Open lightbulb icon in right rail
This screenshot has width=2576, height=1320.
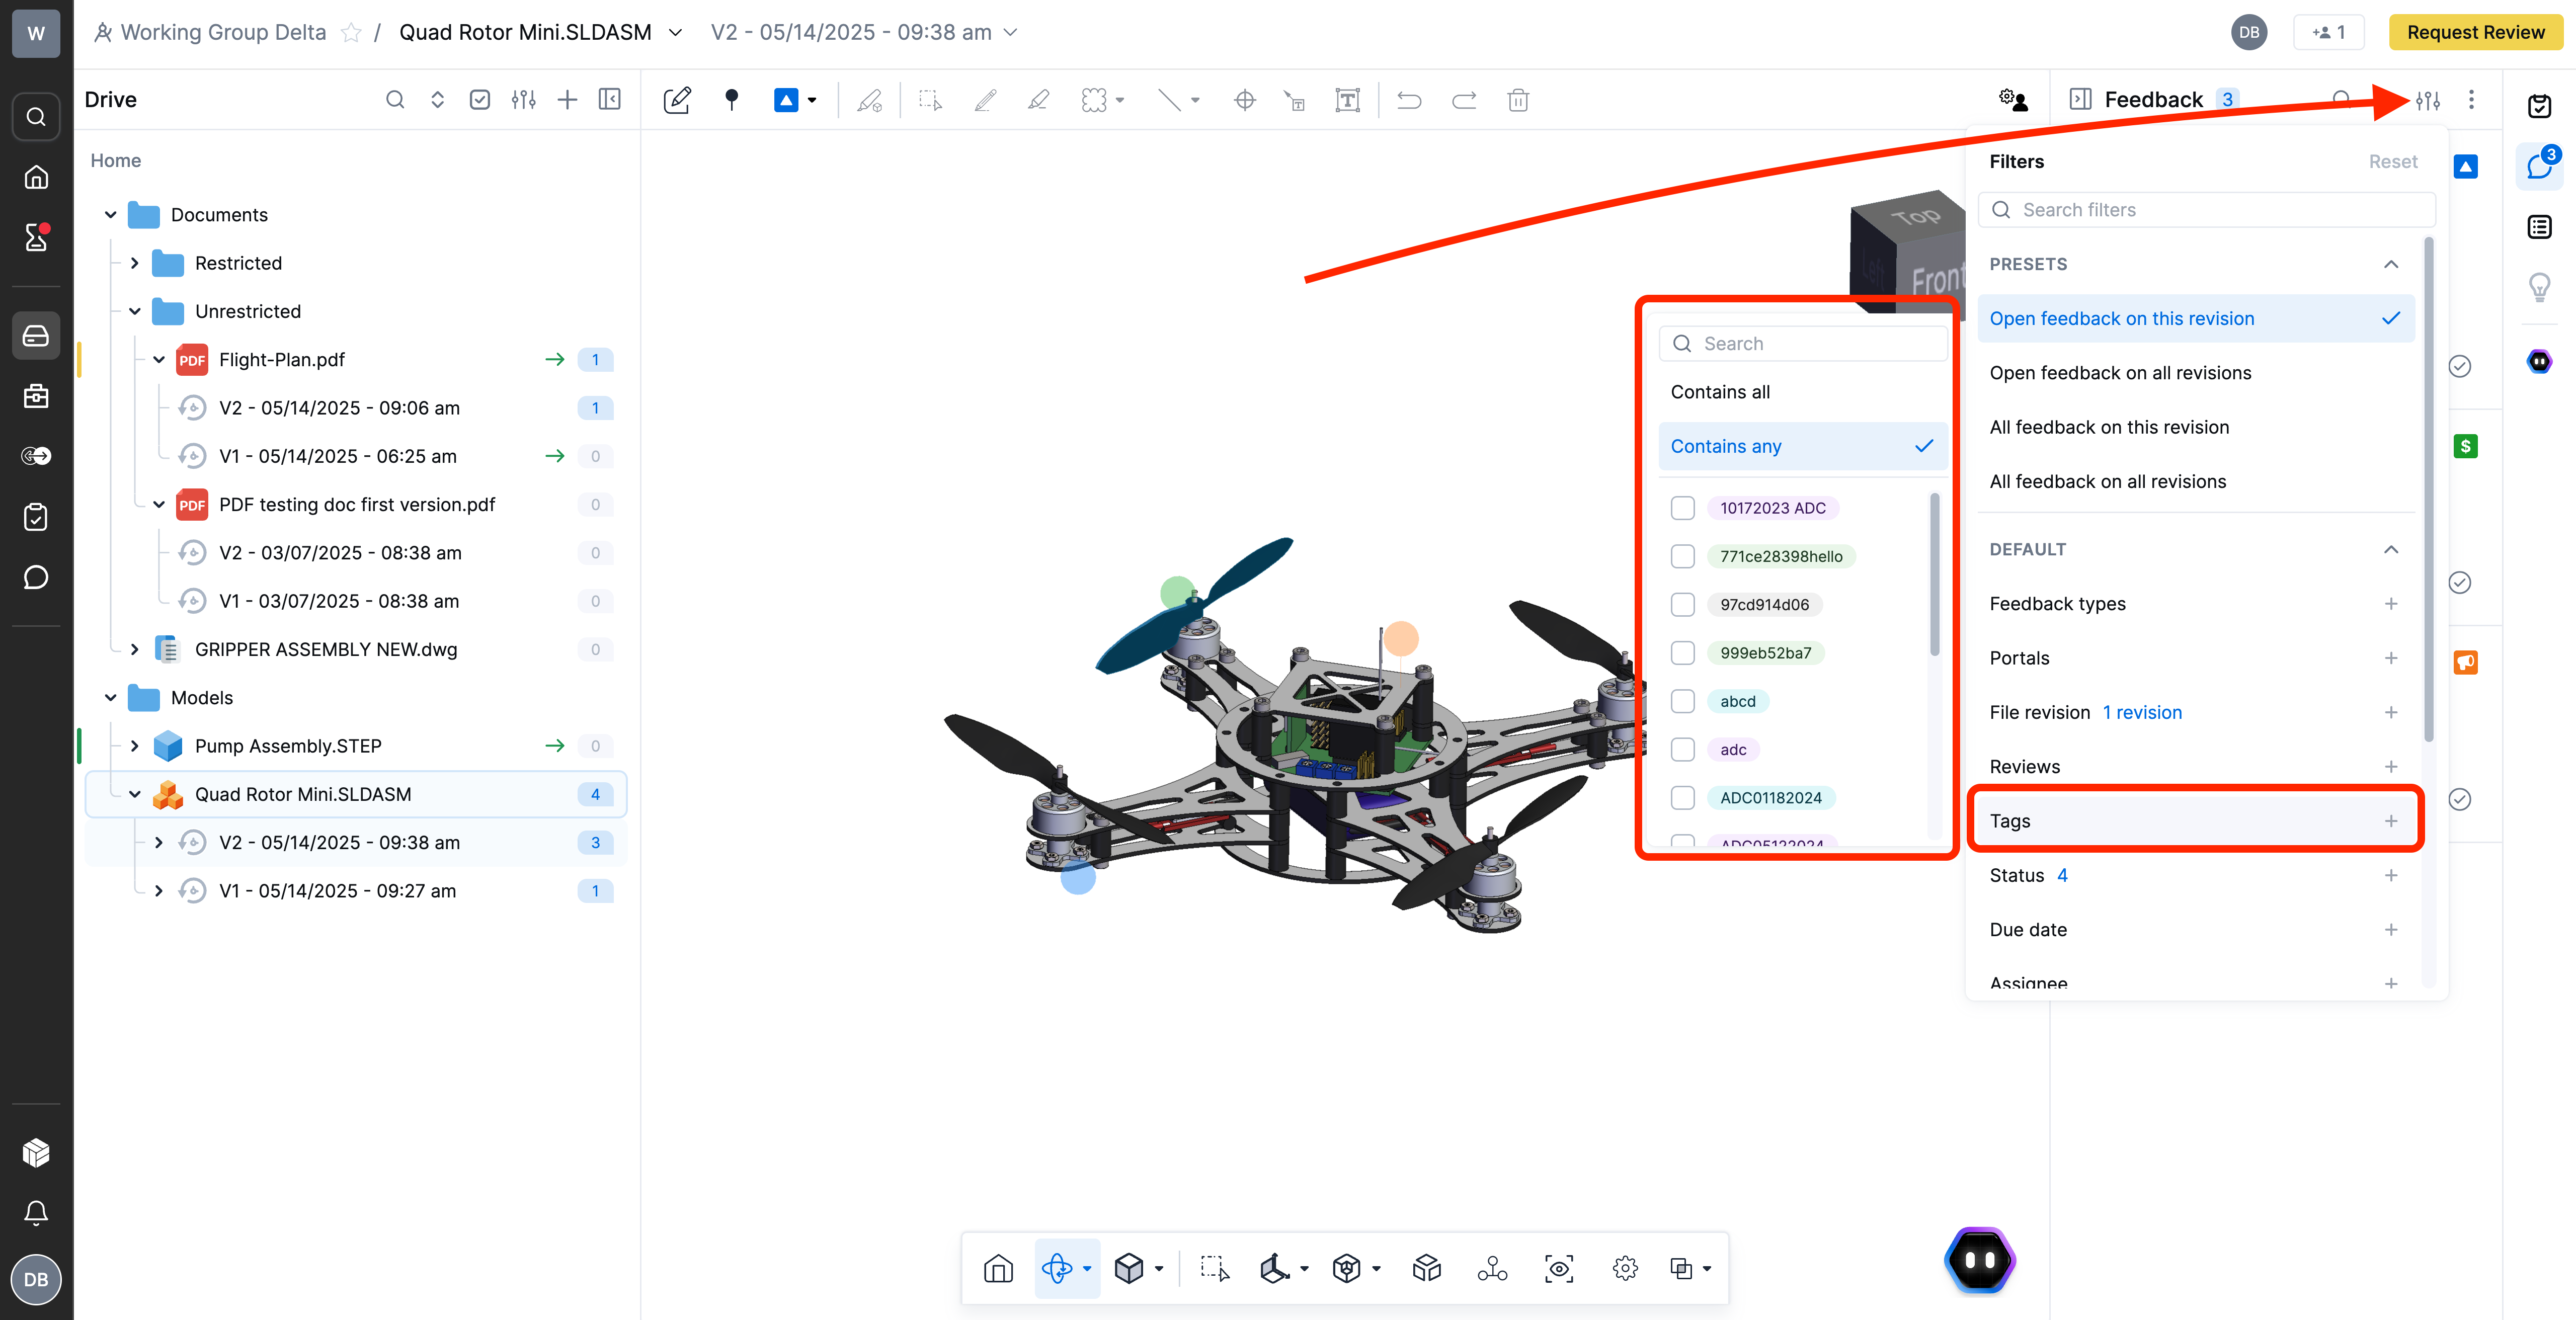(x=2539, y=287)
